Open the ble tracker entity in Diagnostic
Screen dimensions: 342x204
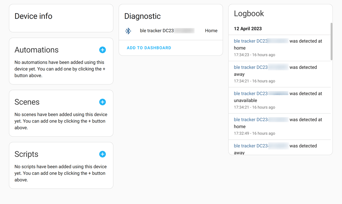157,31
